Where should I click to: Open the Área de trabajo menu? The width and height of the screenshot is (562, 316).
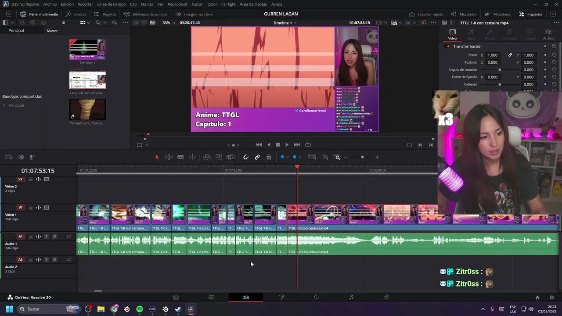coord(253,4)
